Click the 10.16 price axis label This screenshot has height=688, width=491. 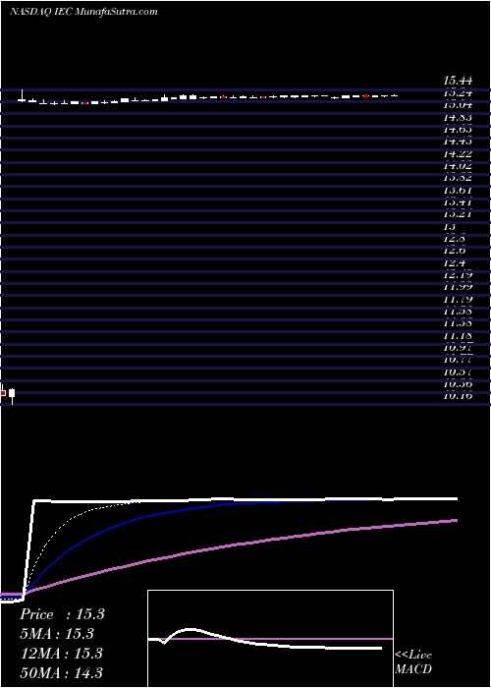[458, 396]
